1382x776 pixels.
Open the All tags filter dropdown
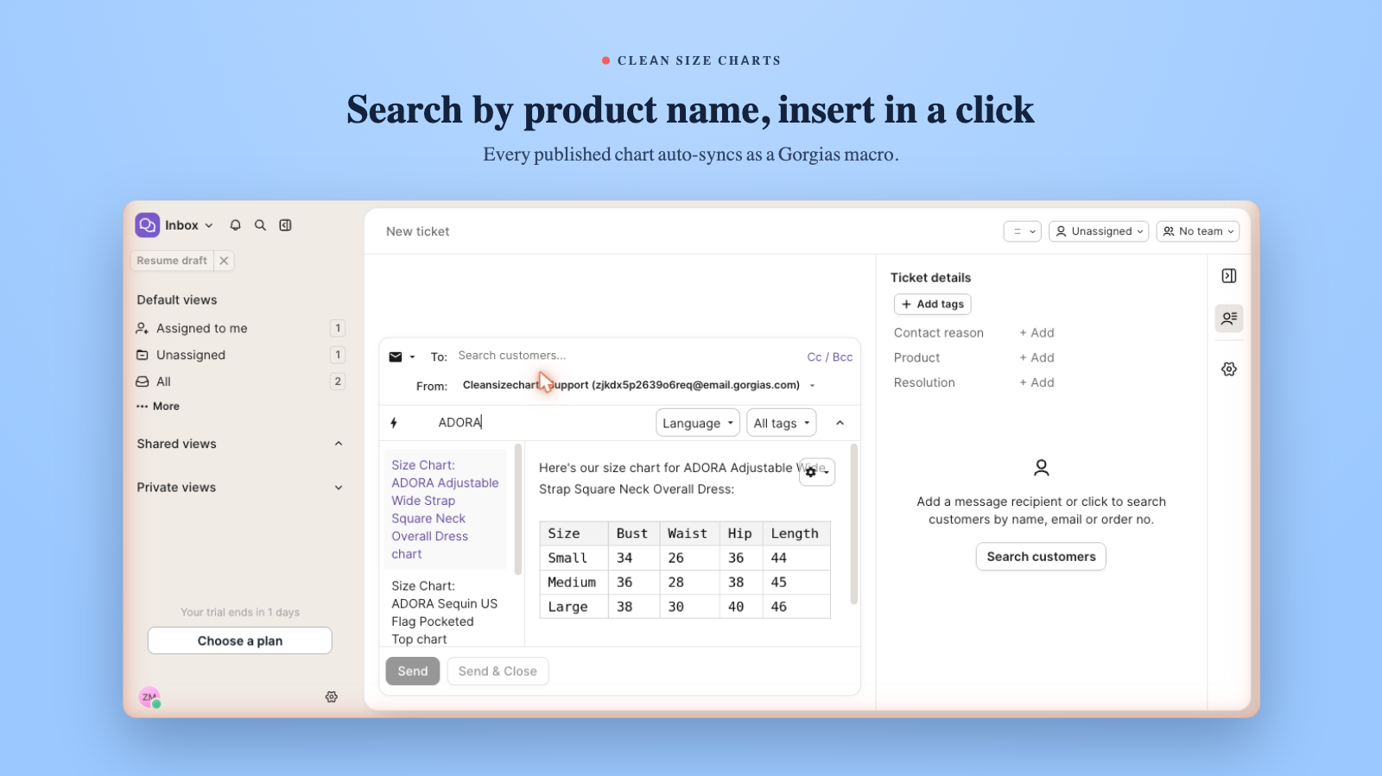[782, 423]
